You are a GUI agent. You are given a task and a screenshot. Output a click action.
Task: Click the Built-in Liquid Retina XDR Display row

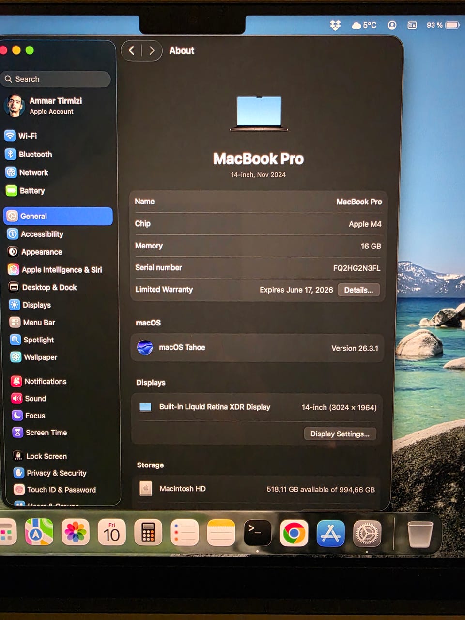pos(258,407)
